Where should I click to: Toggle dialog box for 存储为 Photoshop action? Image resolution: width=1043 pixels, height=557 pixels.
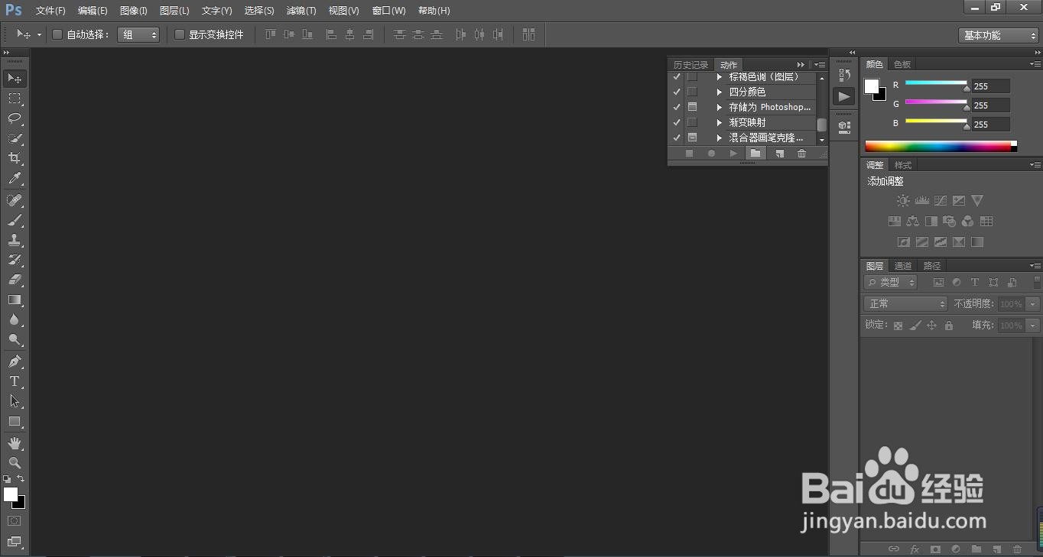click(692, 107)
